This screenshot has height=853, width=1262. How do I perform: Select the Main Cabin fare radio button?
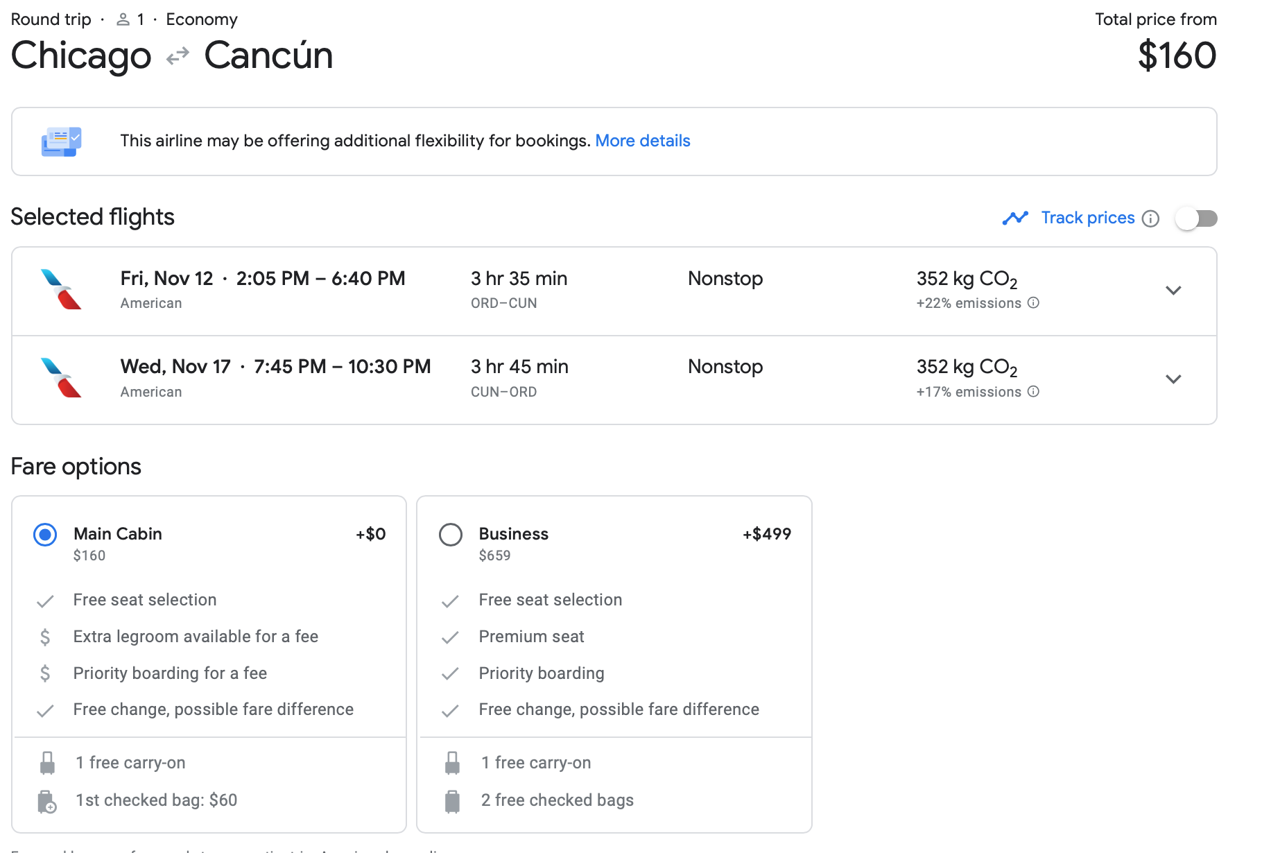(45, 535)
